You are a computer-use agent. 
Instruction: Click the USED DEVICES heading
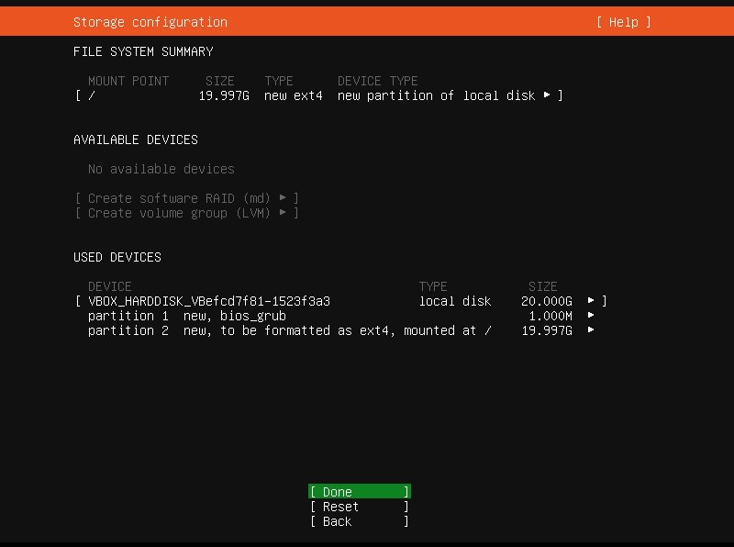116,257
